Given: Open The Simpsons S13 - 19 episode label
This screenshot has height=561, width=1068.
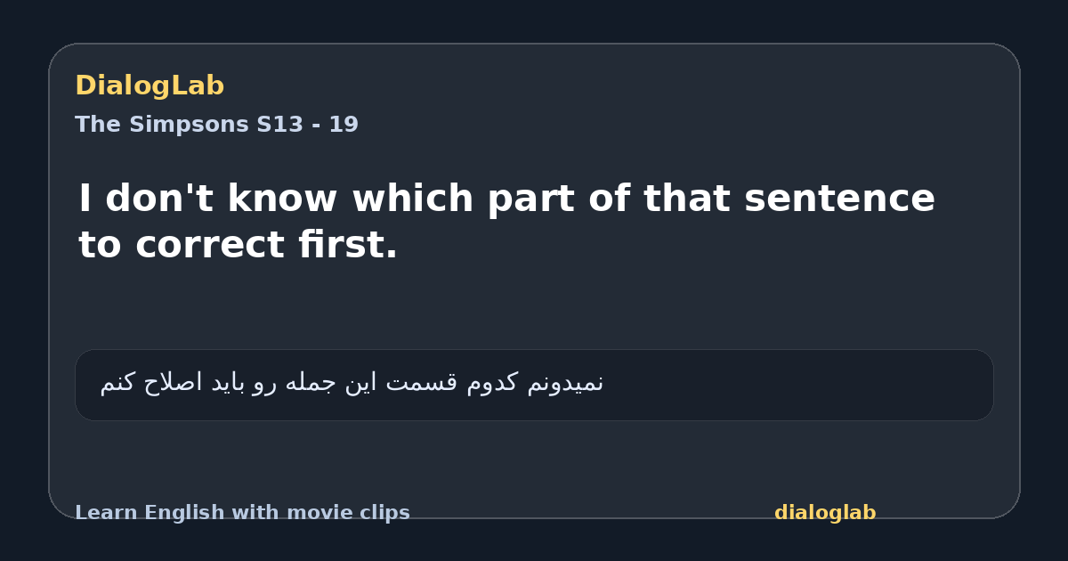Looking at the screenshot, I should click(216, 125).
